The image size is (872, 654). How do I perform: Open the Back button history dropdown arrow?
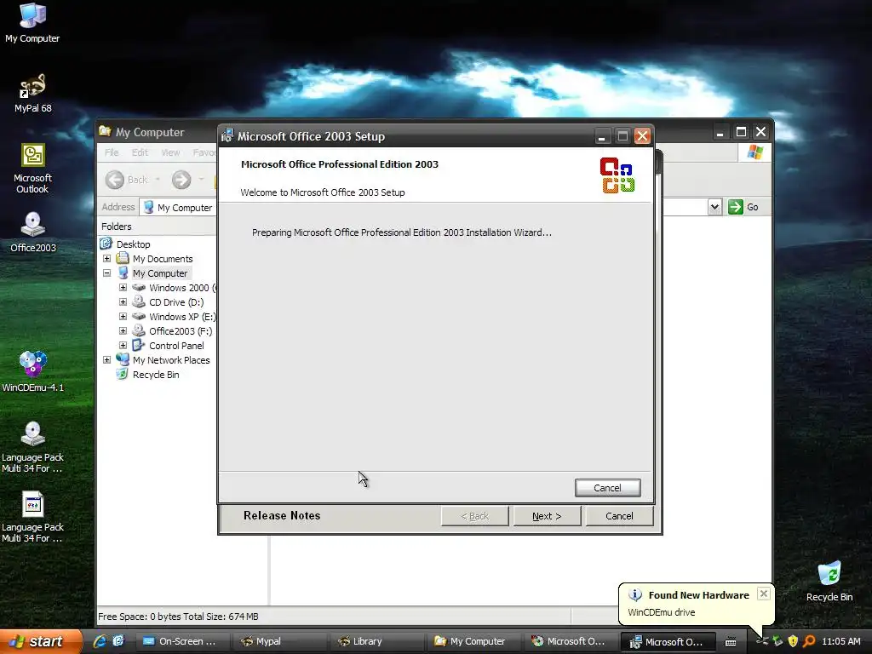[x=158, y=180]
